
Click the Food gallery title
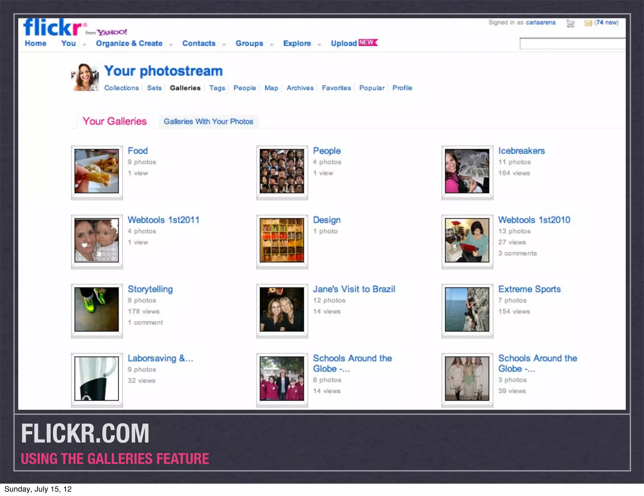tap(138, 151)
